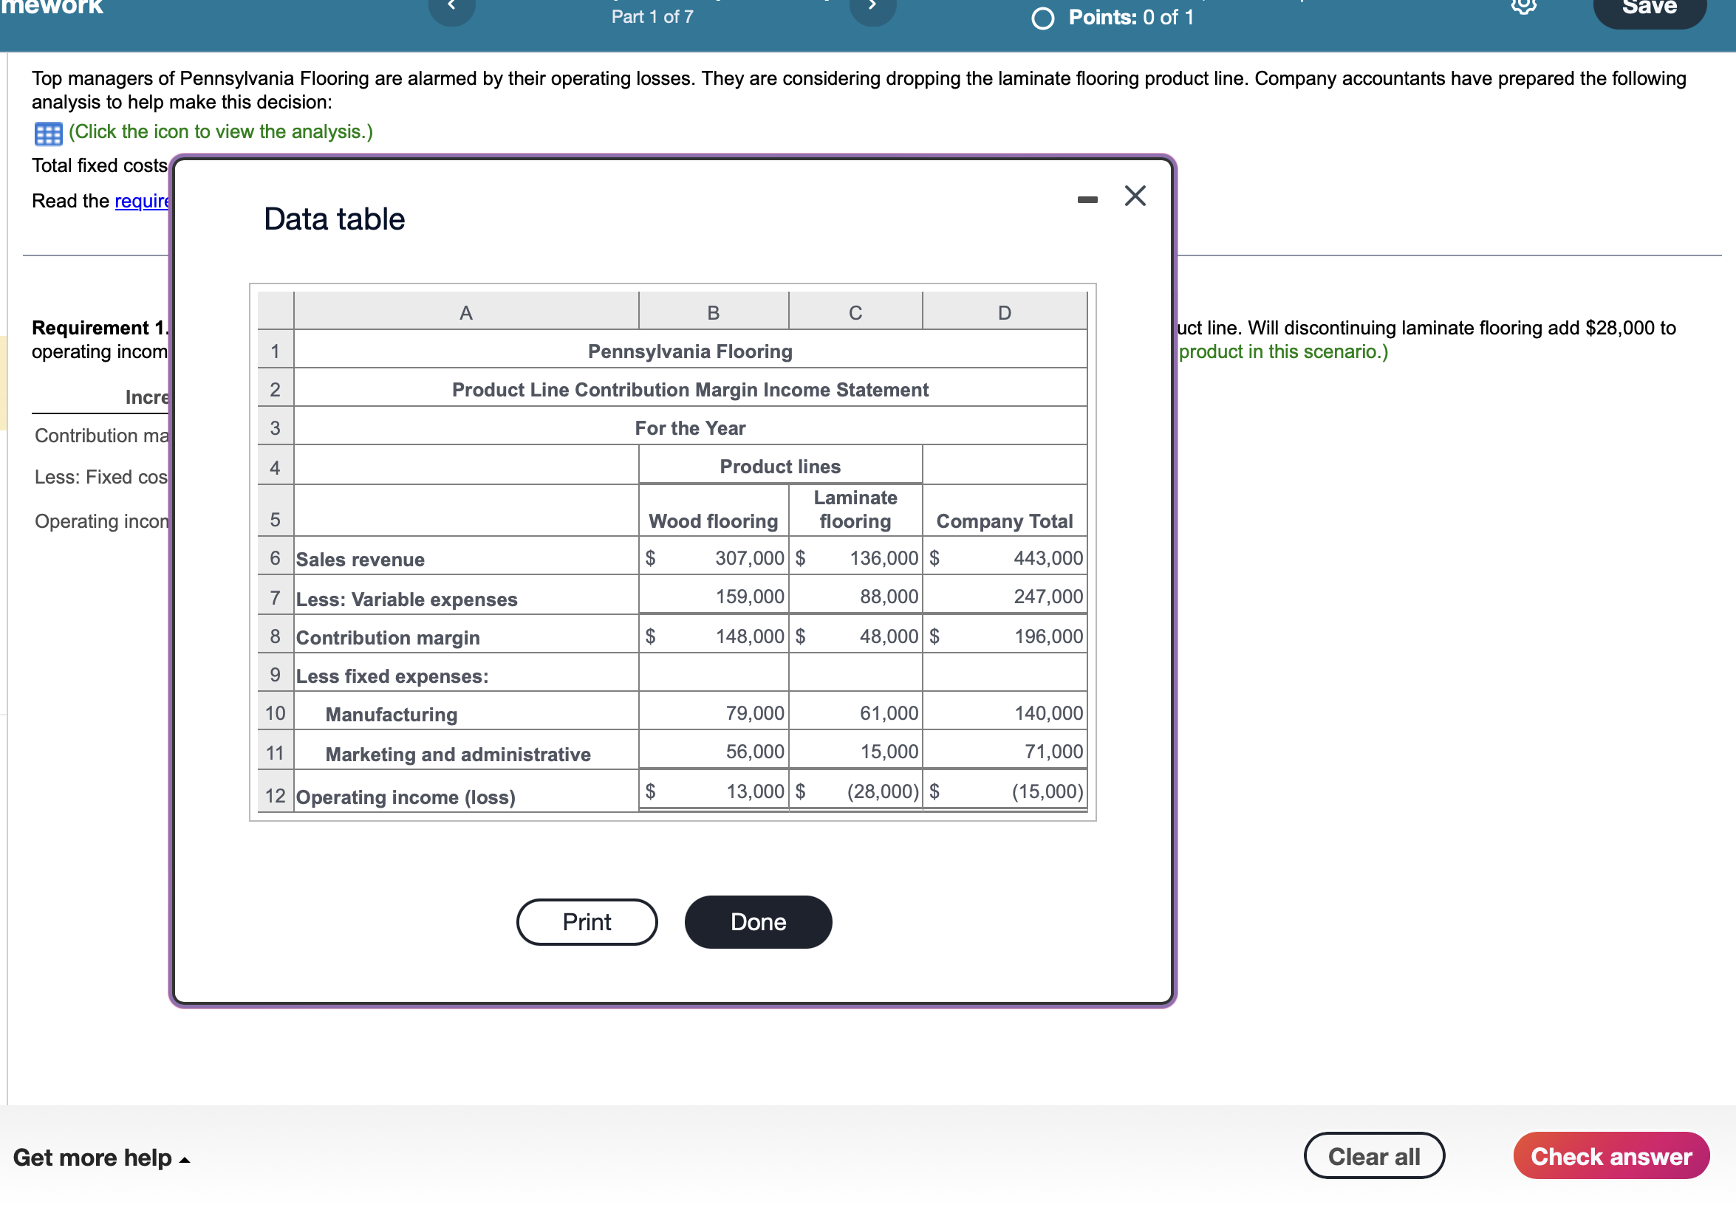
Task: Open settings gear in the header
Action: (1523, 6)
